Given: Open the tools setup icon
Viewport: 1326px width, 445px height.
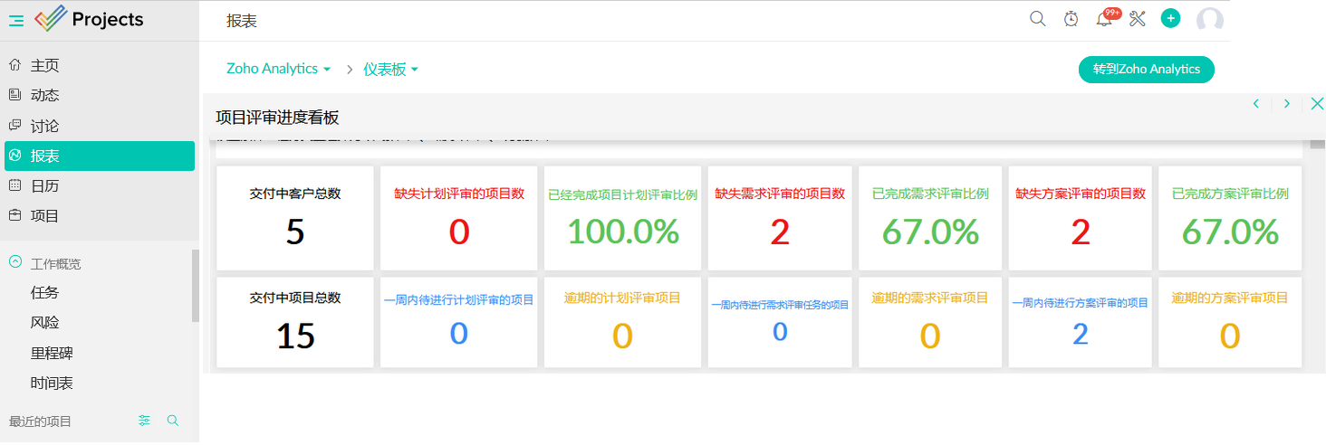Looking at the screenshot, I should pyautogui.click(x=1138, y=19).
